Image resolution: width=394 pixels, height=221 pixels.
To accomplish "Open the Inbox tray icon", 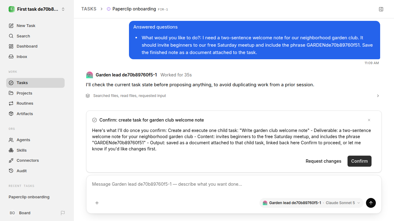I will pos(11,57).
